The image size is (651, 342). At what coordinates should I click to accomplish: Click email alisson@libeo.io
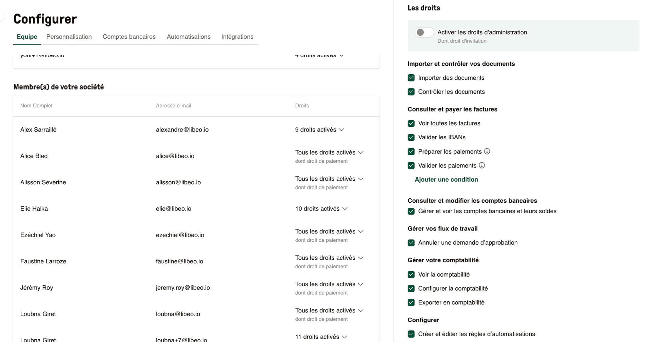click(178, 182)
